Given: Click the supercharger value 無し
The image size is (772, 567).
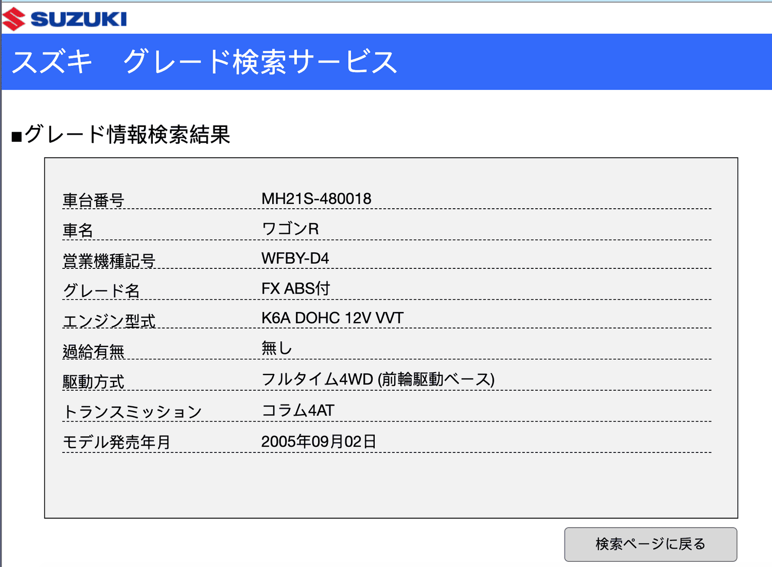Looking at the screenshot, I should (x=276, y=349).
